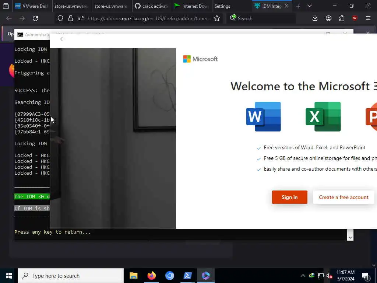
Task: Open the Firefox hamburger application menu
Action: coord(368,18)
